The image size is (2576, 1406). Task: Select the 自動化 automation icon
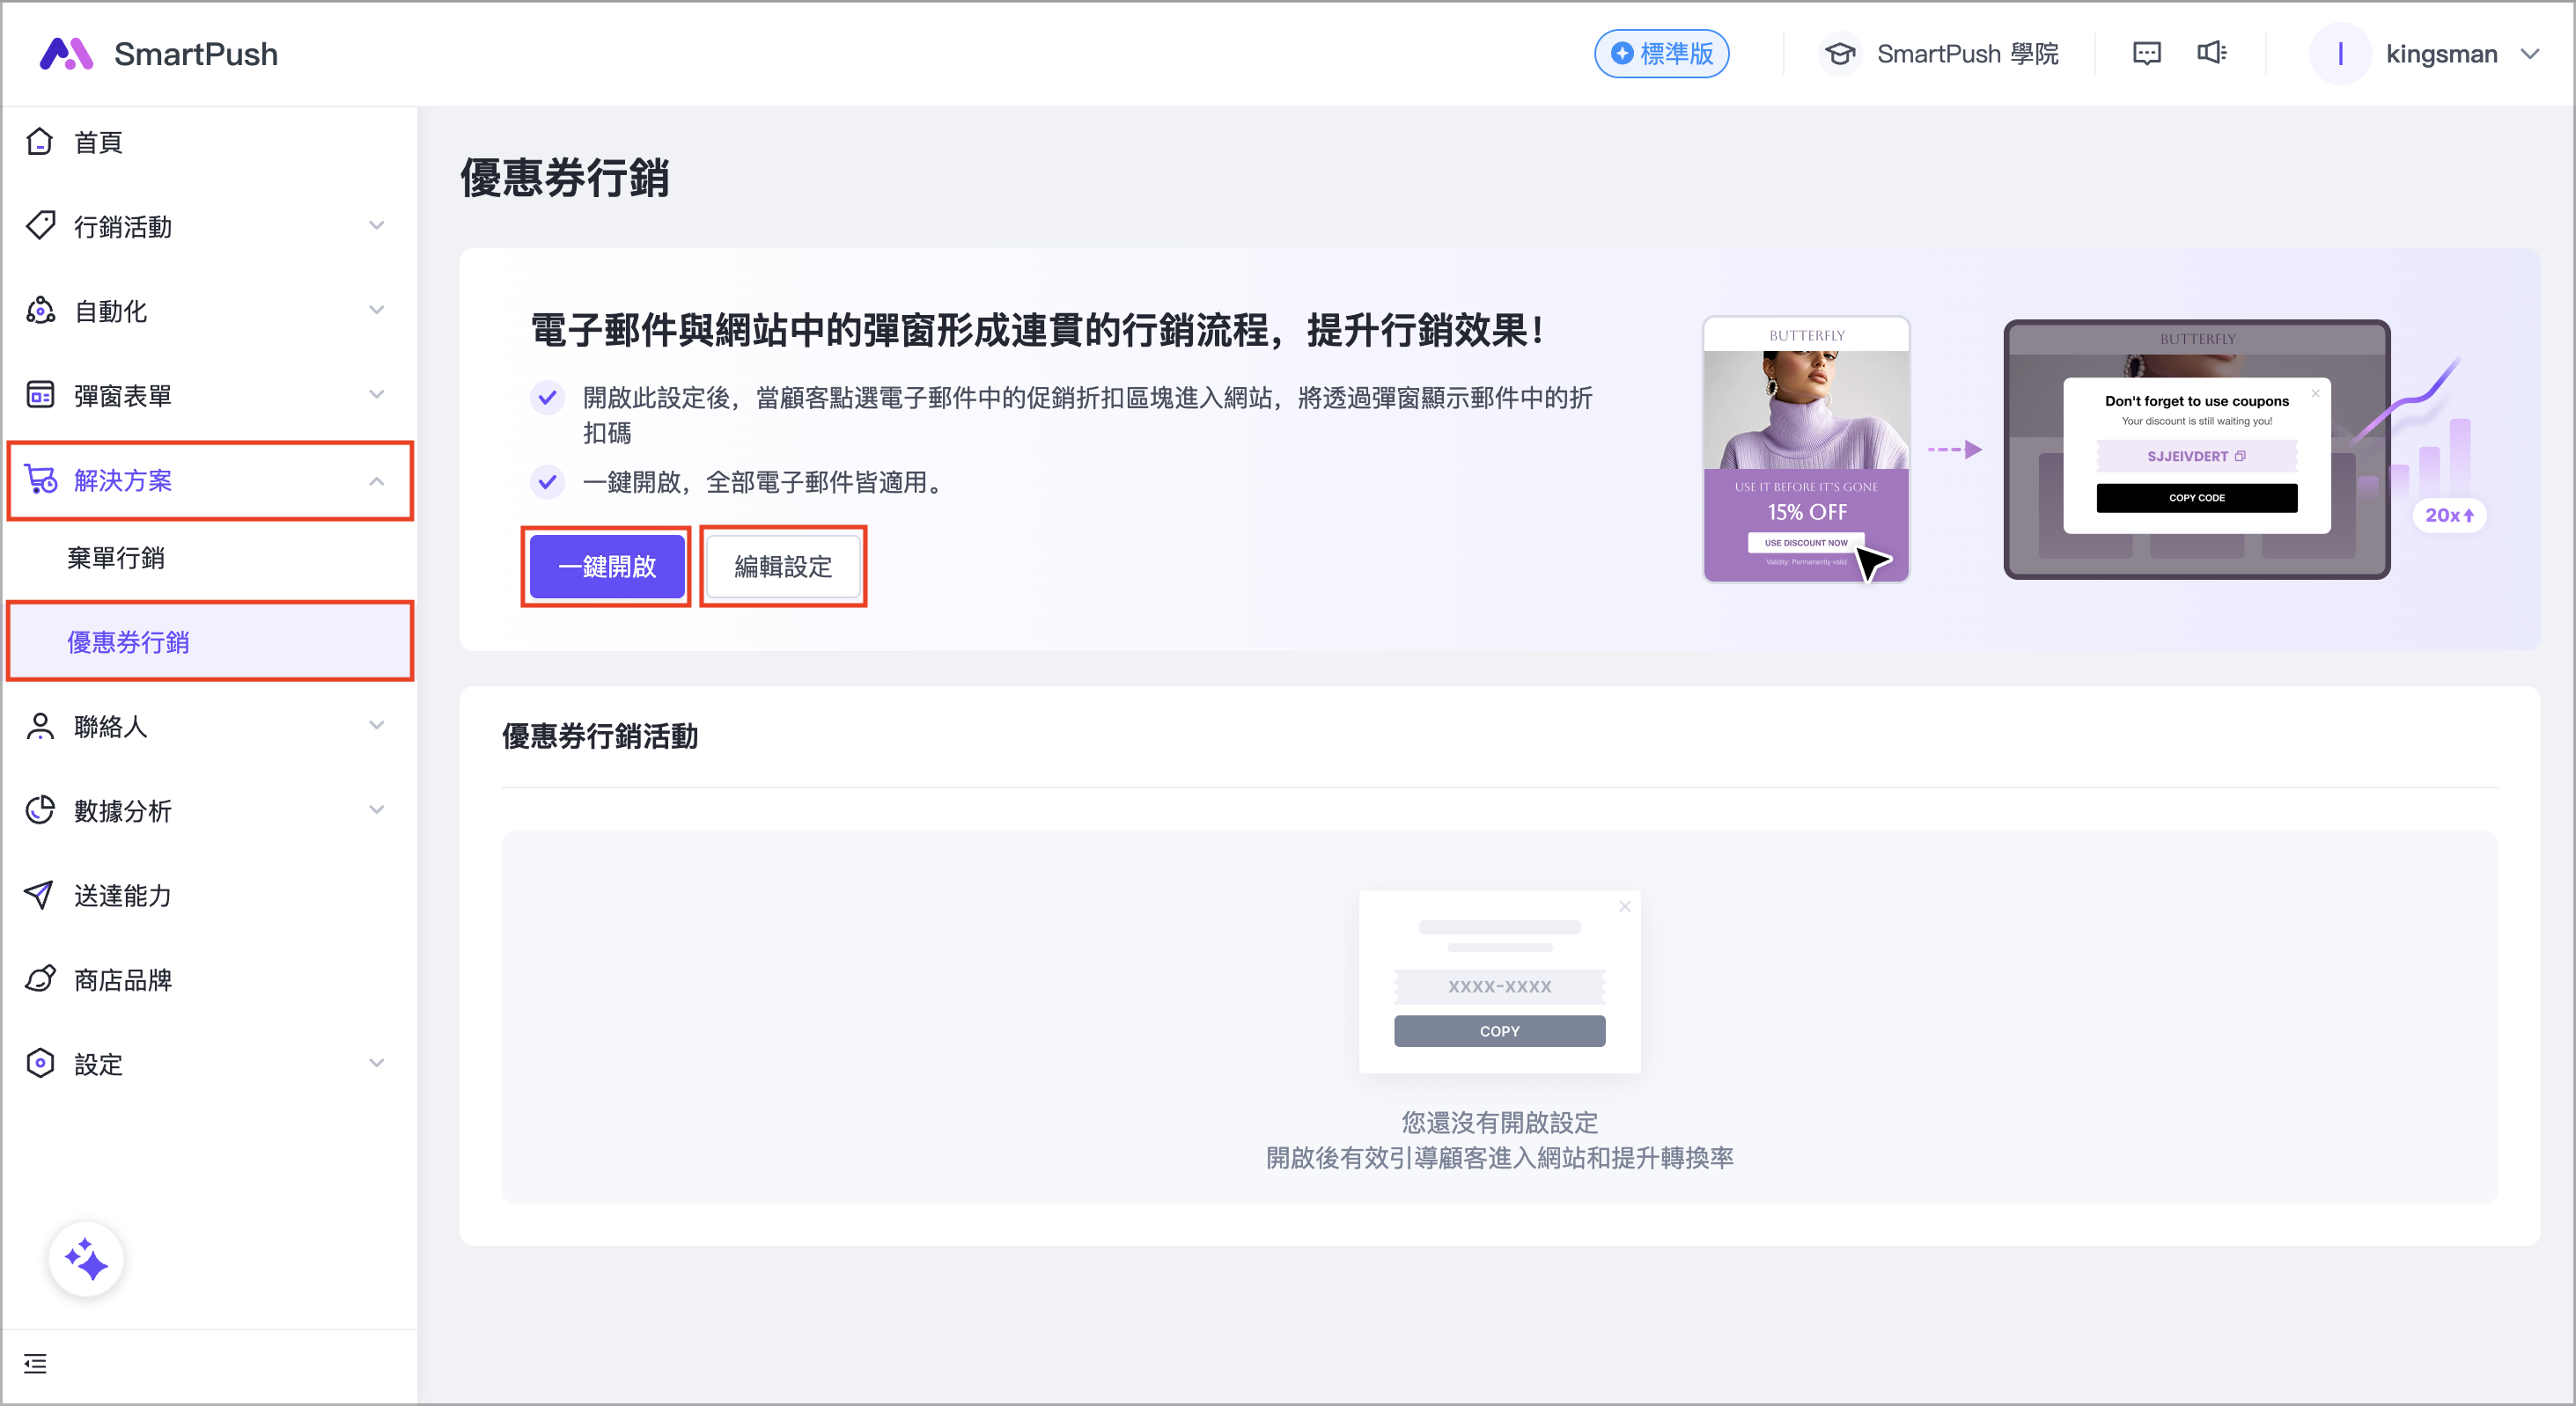click(40, 311)
